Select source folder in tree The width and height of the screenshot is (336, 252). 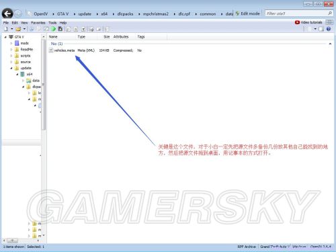pyautogui.click(x=26, y=62)
